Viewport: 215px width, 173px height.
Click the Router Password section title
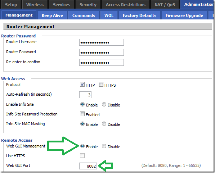[18, 36]
